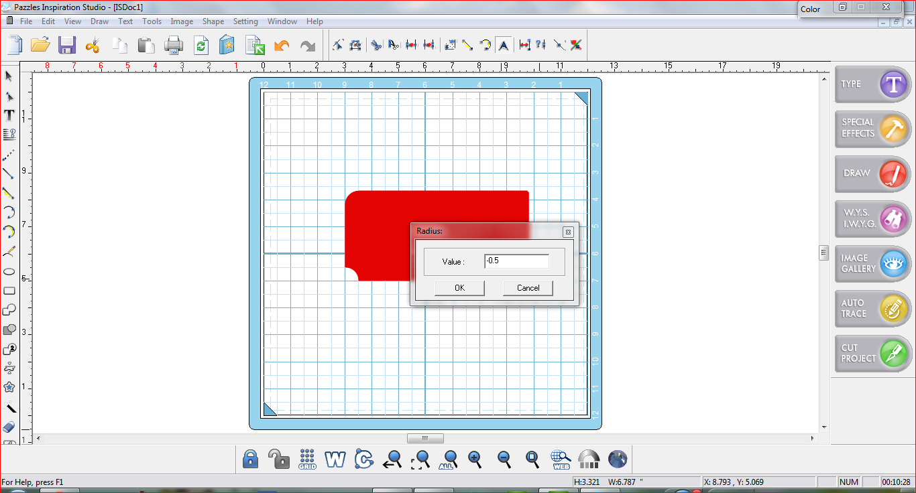
Task: Open the WEB globe search icon
Action: [561, 459]
